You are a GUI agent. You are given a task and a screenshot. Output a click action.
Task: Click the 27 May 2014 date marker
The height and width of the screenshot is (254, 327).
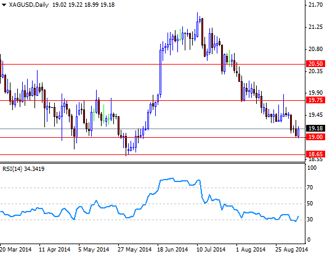pos(134,249)
